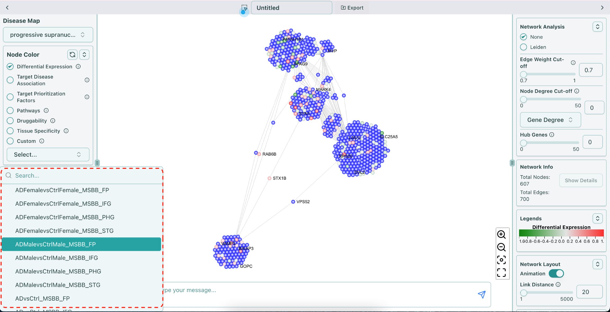The image size is (610, 312).
Task: Click the Edge Weight Cut-off slider handle
Action: [523, 74]
